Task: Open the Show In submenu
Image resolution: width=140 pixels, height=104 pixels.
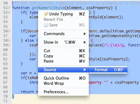Action: coord(63,42)
